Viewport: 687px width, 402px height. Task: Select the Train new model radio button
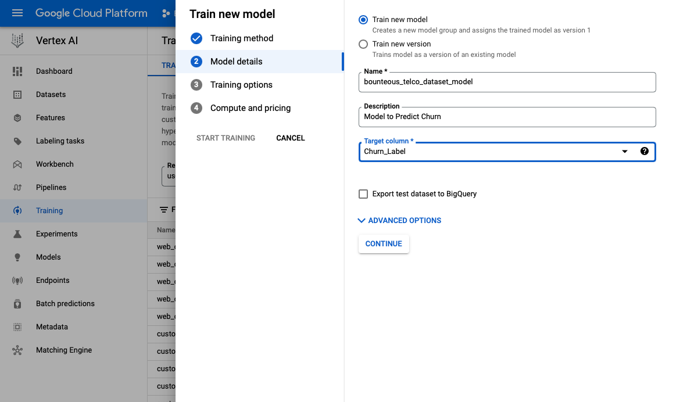(x=363, y=20)
